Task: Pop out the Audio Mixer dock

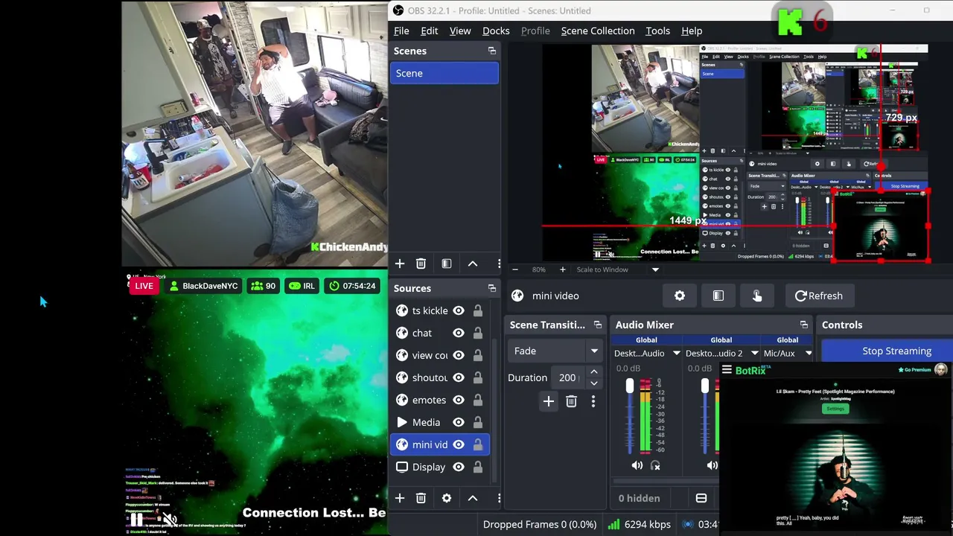Action: click(x=804, y=325)
